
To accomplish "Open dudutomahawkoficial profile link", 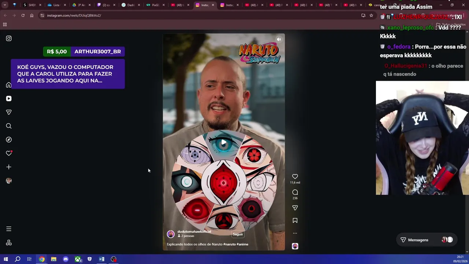I will click(194, 232).
